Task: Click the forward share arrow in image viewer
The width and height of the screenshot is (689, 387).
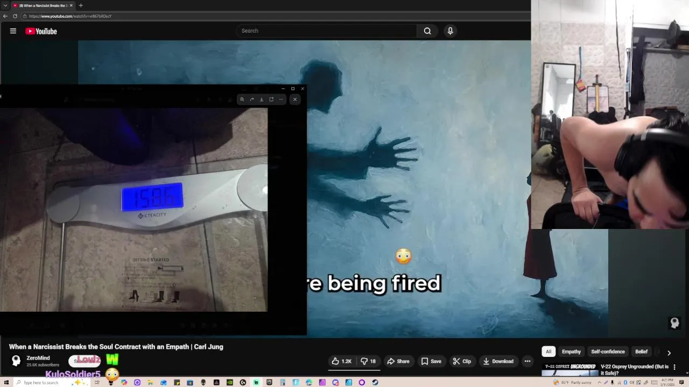Action: click(252, 99)
